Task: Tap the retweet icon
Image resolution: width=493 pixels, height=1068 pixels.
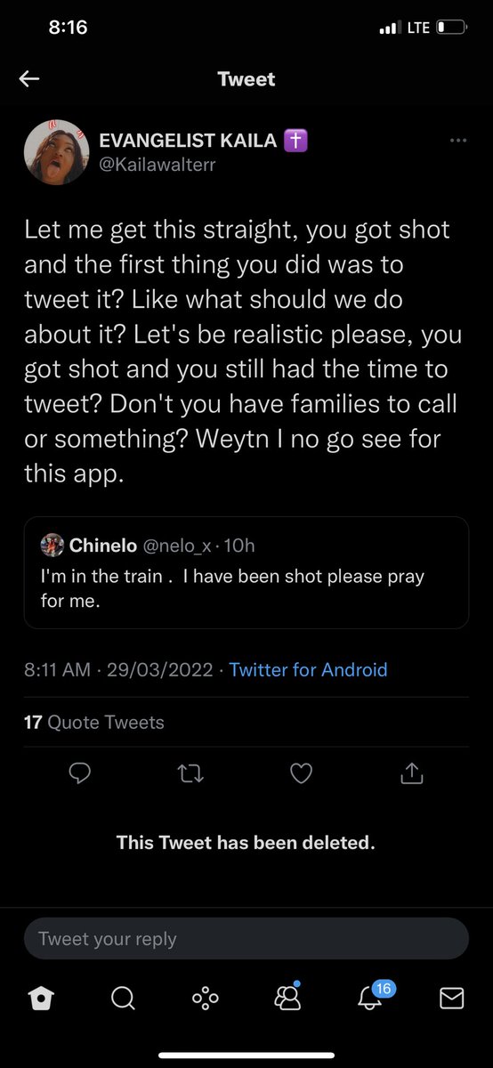Action: click(x=191, y=774)
